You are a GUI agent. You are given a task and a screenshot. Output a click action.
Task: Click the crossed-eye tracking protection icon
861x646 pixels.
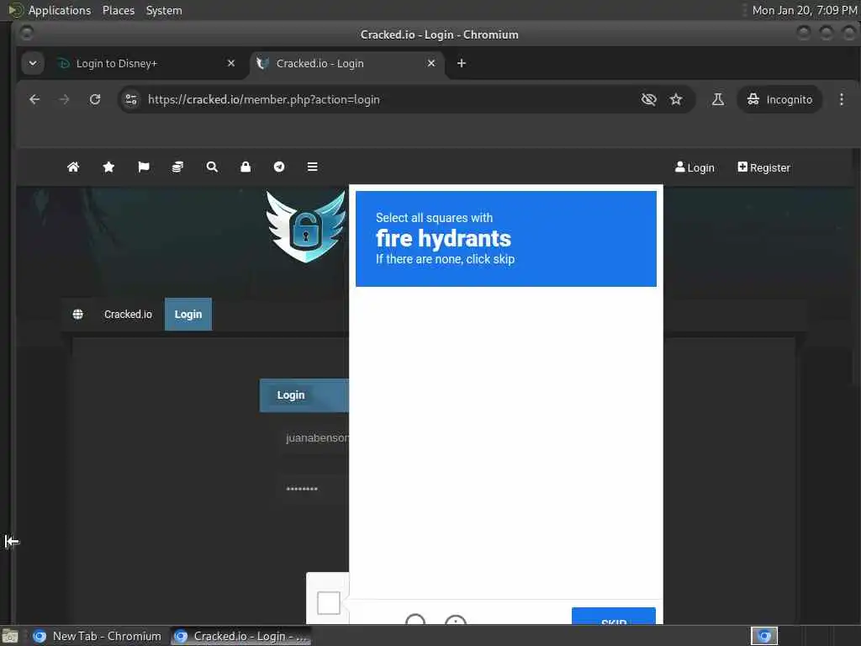point(649,99)
